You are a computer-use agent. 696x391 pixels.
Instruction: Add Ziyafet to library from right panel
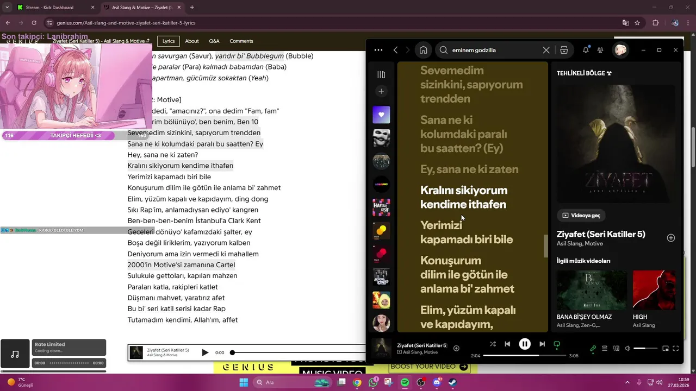(671, 238)
